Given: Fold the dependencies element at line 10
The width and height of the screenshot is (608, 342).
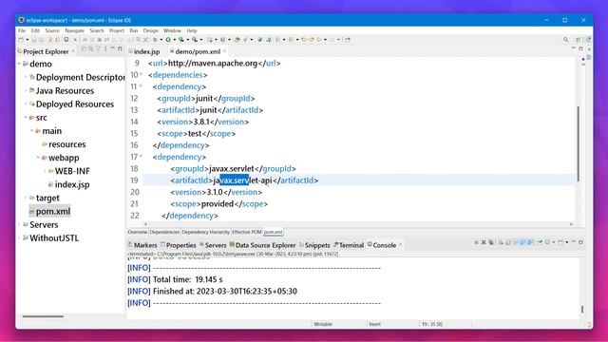Looking at the screenshot, I should (141, 74).
